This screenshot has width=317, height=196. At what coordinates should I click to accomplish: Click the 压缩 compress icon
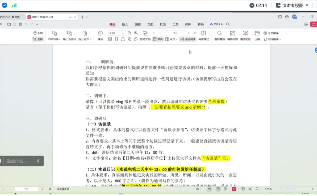[x=257, y=33]
